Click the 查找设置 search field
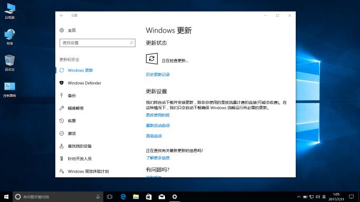 click(x=98, y=43)
